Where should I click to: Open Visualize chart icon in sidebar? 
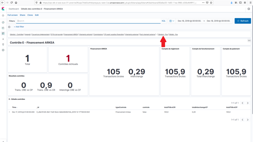[x=3, y=28]
